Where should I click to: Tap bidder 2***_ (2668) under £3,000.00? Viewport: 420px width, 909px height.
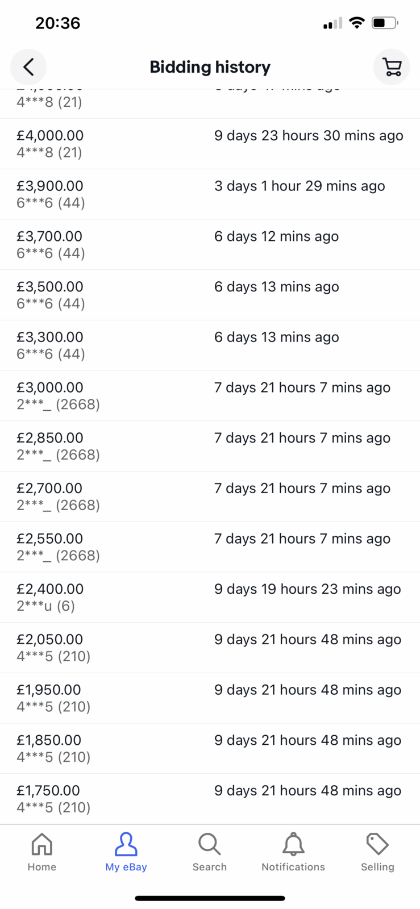[58, 404]
